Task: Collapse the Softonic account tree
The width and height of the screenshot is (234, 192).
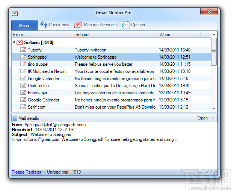Action: (x=14, y=42)
